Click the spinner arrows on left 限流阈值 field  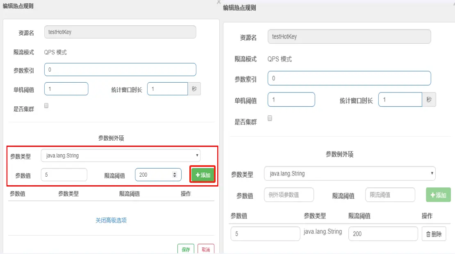pos(175,175)
